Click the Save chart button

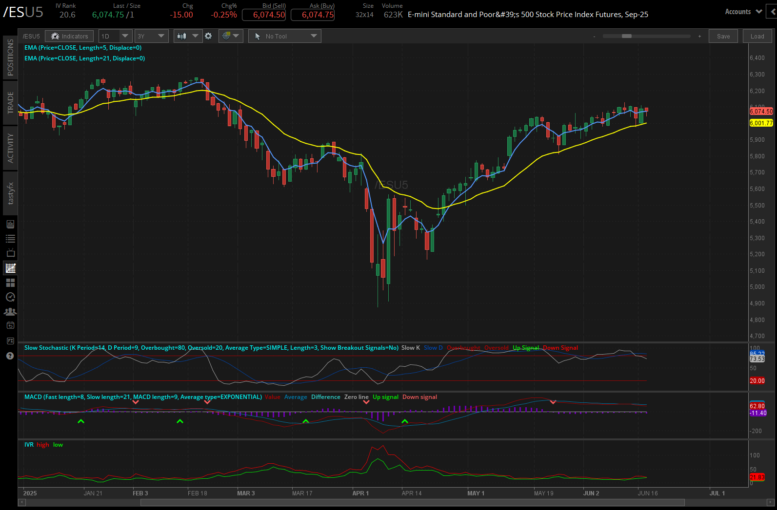coord(723,36)
